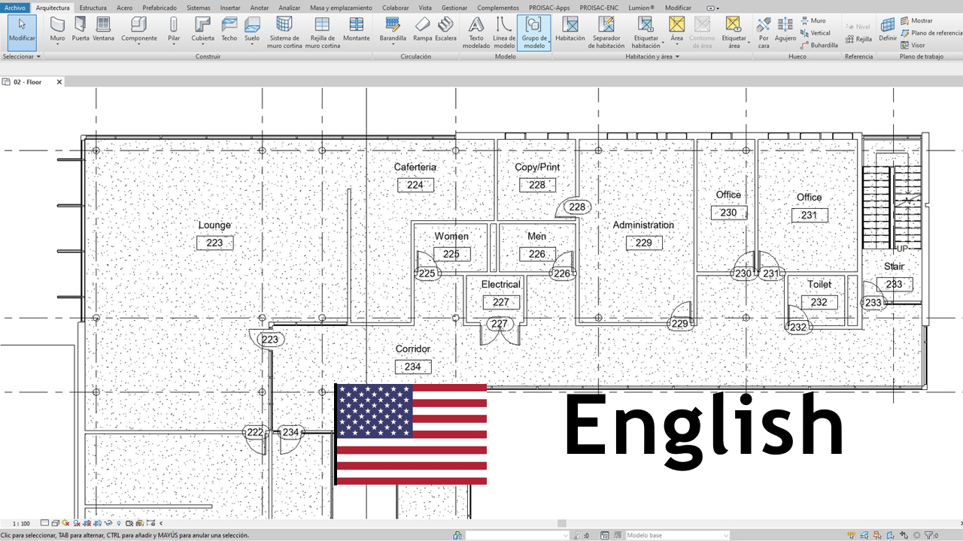Select the 02 - Floor view tab
Image resolution: width=963 pixels, height=541 pixels.
(x=28, y=82)
